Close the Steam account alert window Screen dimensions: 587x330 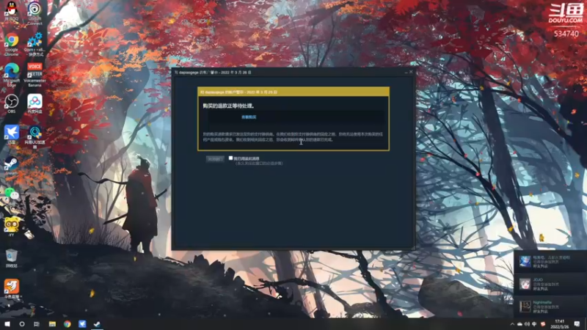(x=411, y=72)
